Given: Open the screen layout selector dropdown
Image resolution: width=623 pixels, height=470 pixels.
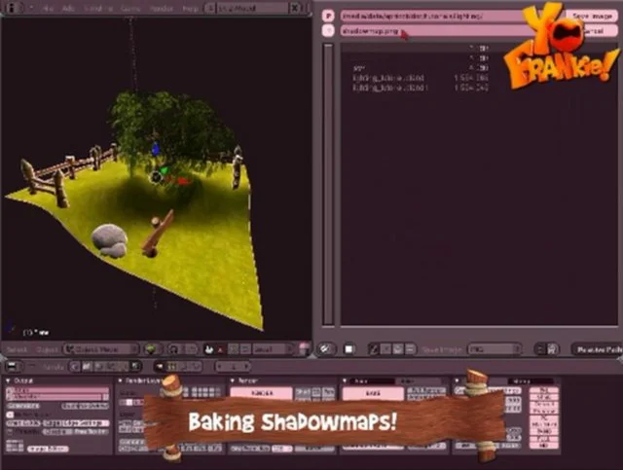Looking at the screenshot, I should (x=210, y=8).
